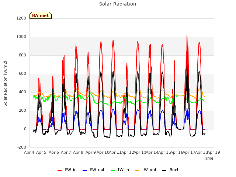Click the blue SW_out legend color marker
The height and width of the screenshot is (177, 236).
pyautogui.click(x=85, y=170)
